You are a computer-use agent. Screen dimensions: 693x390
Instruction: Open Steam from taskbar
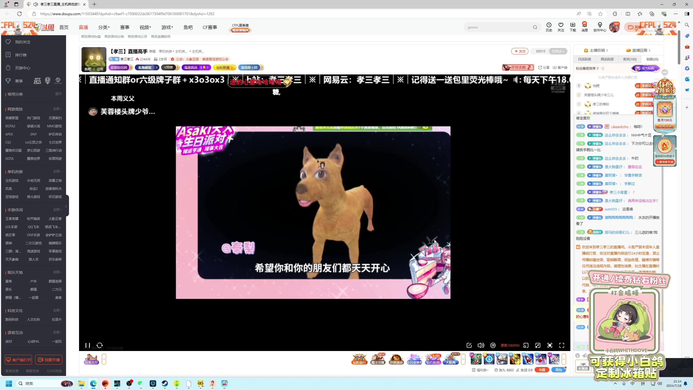tap(165, 383)
